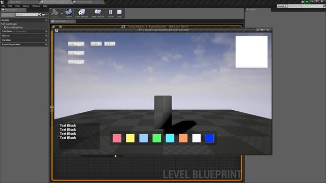Open the view options eye dropdown
Viewport: 326px width, 183px height.
(x=44, y=15)
